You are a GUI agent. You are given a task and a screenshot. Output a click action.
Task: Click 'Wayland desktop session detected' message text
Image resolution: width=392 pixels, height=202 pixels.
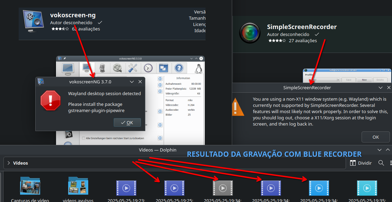click(104, 93)
